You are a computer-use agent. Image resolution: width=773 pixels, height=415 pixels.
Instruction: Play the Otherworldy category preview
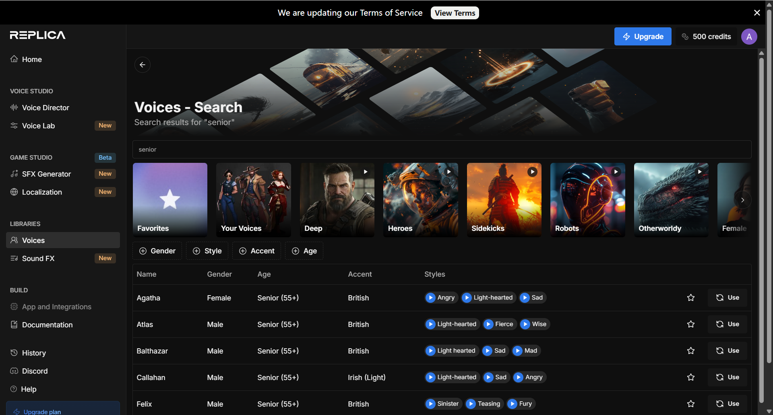tap(700, 172)
